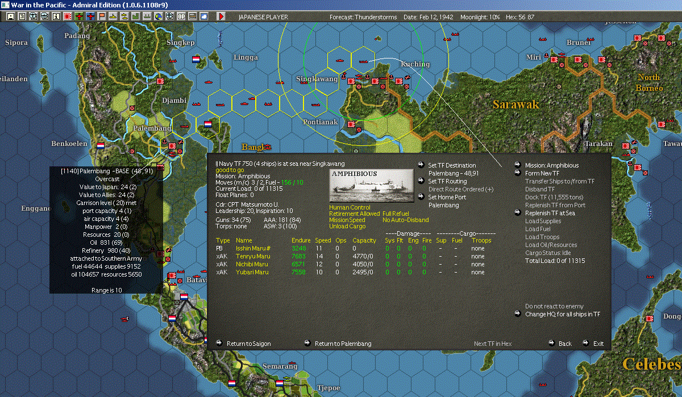
Task: Sort ships by Speed column header
Action: [x=323, y=240]
